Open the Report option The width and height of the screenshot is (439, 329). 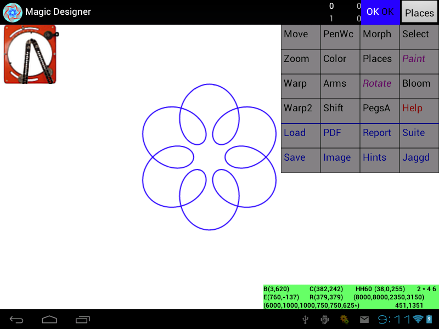379,135
